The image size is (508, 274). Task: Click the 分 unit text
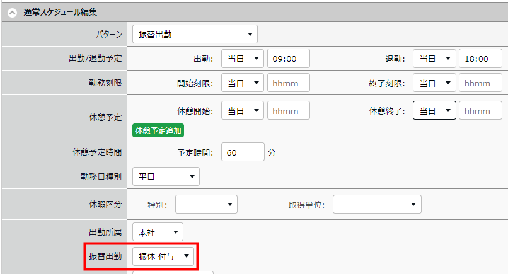click(x=272, y=152)
